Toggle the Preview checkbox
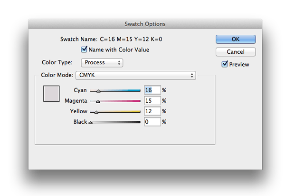285x196 pixels. (x=225, y=64)
